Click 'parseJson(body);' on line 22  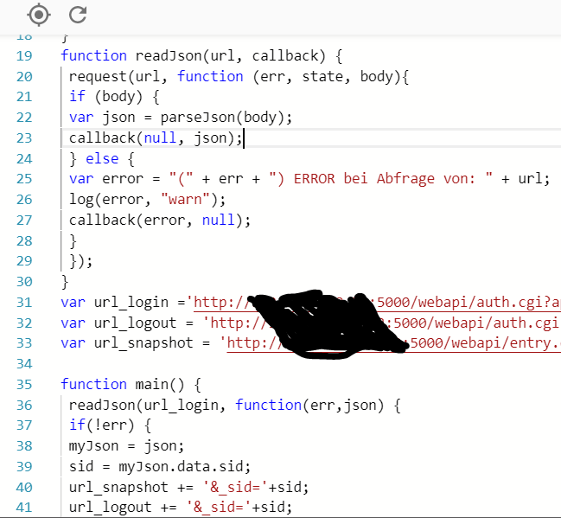point(226,118)
